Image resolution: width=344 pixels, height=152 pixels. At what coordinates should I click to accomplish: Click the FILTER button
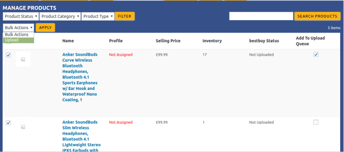pyautogui.click(x=125, y=16)
